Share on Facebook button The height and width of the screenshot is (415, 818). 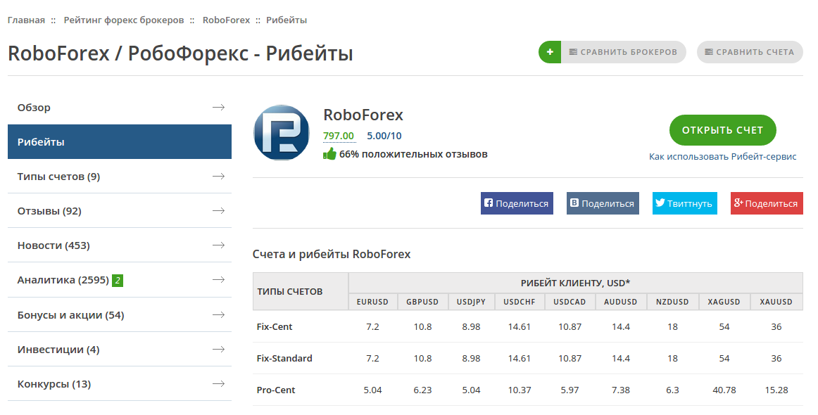pyautogui.click(x=517, y=203)
